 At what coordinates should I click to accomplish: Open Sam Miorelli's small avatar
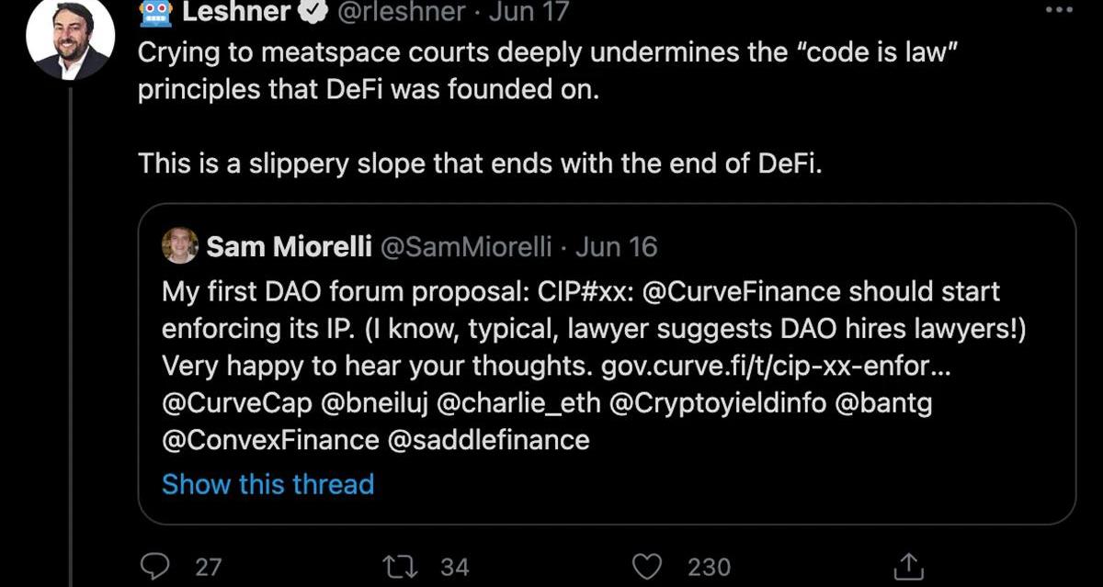pos(179,246)
